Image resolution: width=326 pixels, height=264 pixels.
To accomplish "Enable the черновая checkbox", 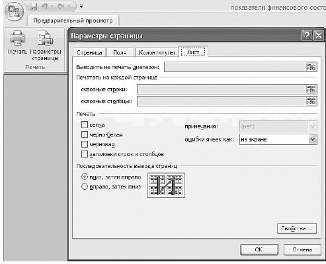I will click(85, 144).
